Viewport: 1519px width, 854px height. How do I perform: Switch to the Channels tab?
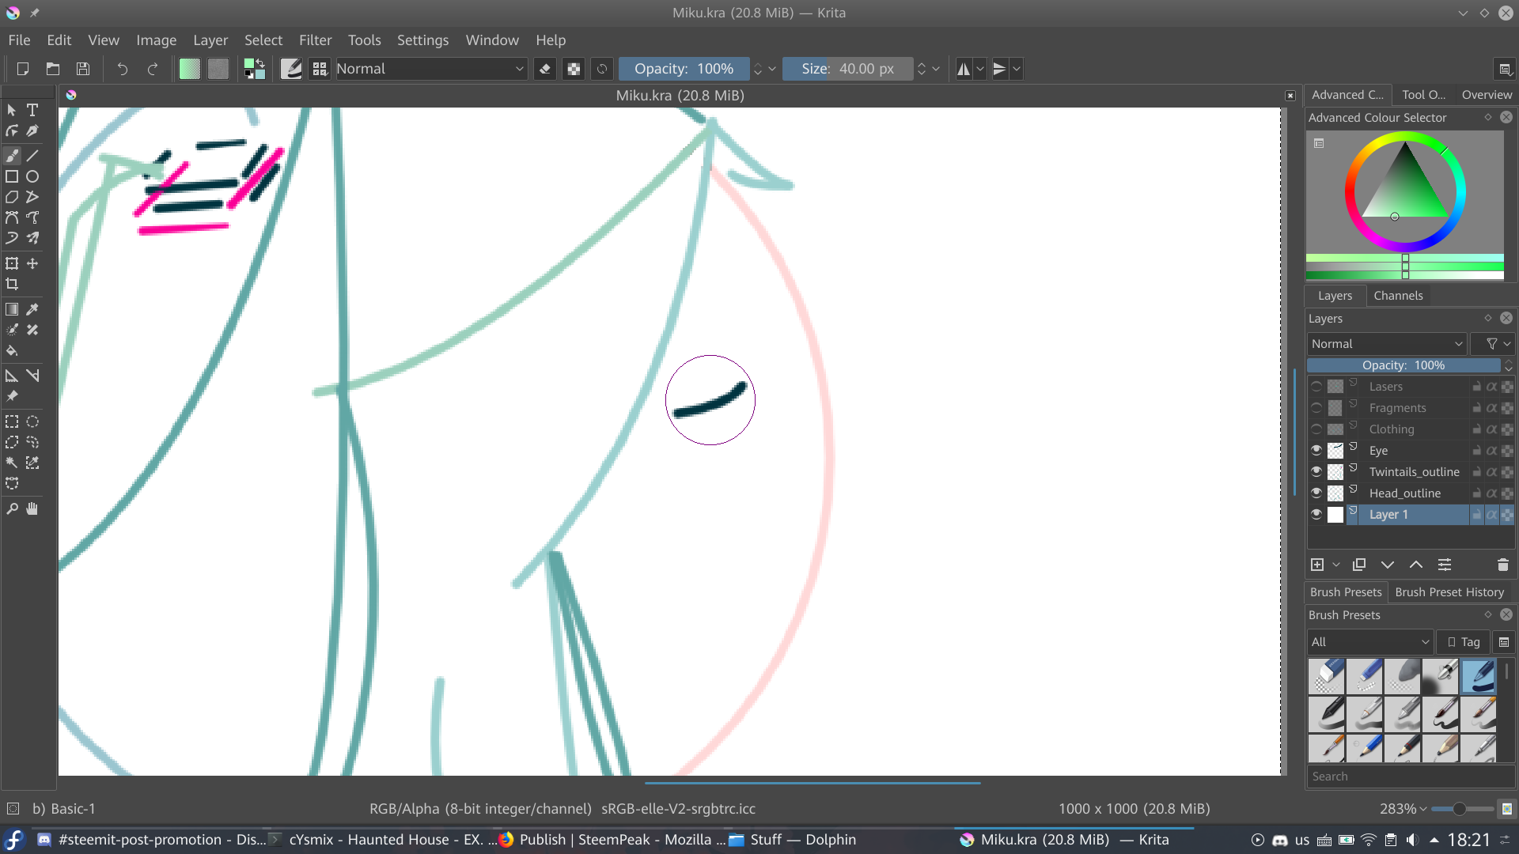pos(1398,296)
